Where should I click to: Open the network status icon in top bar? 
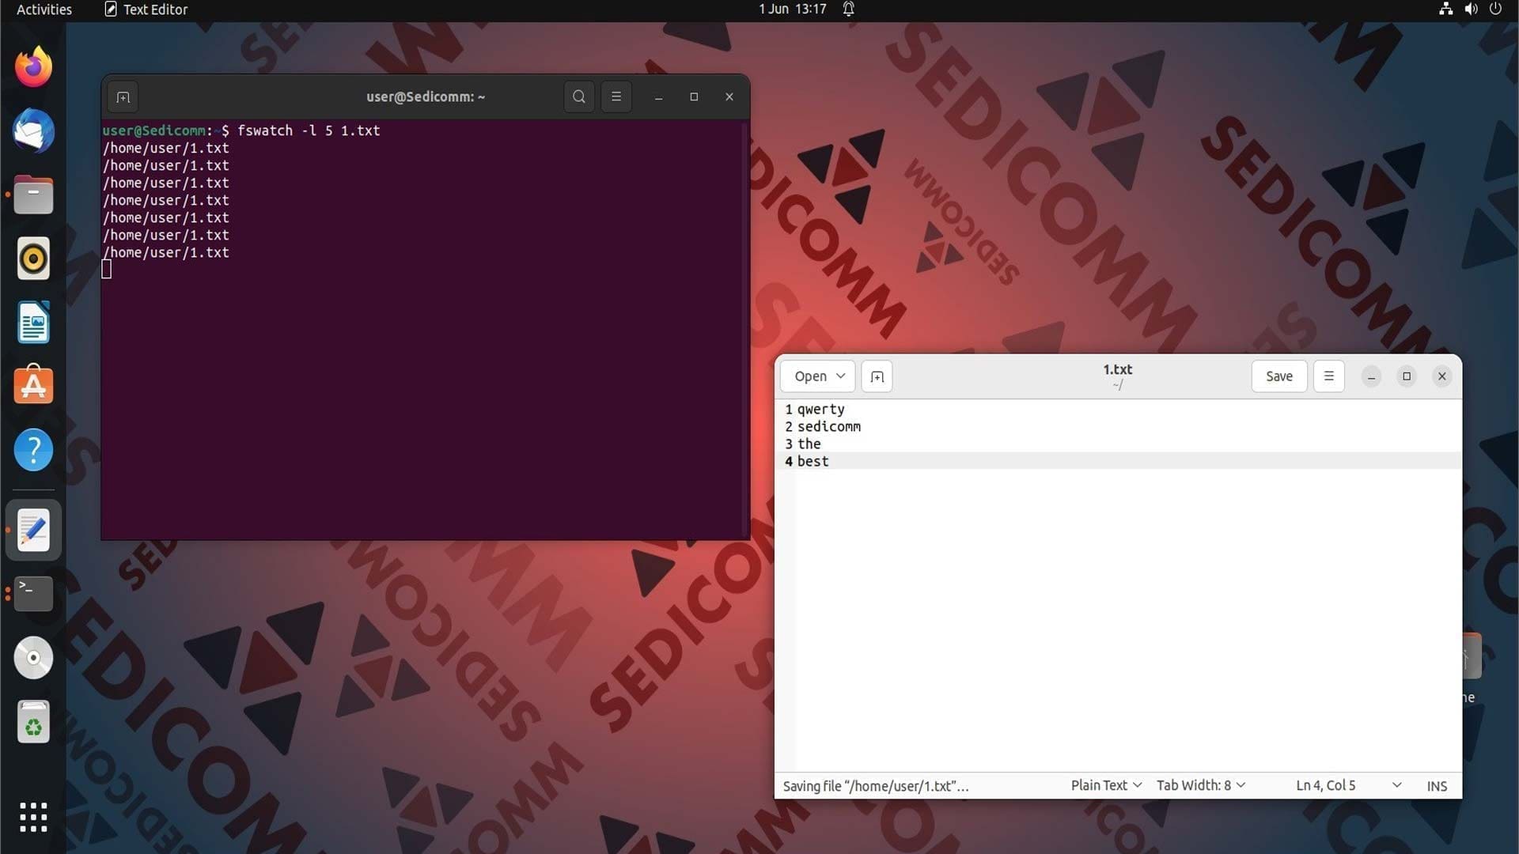coord(1445,9)
